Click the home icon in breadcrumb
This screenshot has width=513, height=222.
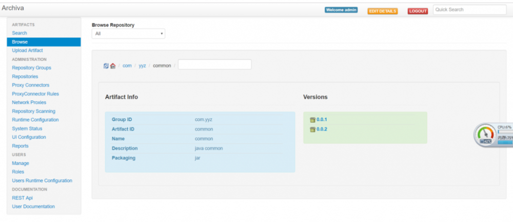coord(113,66)
